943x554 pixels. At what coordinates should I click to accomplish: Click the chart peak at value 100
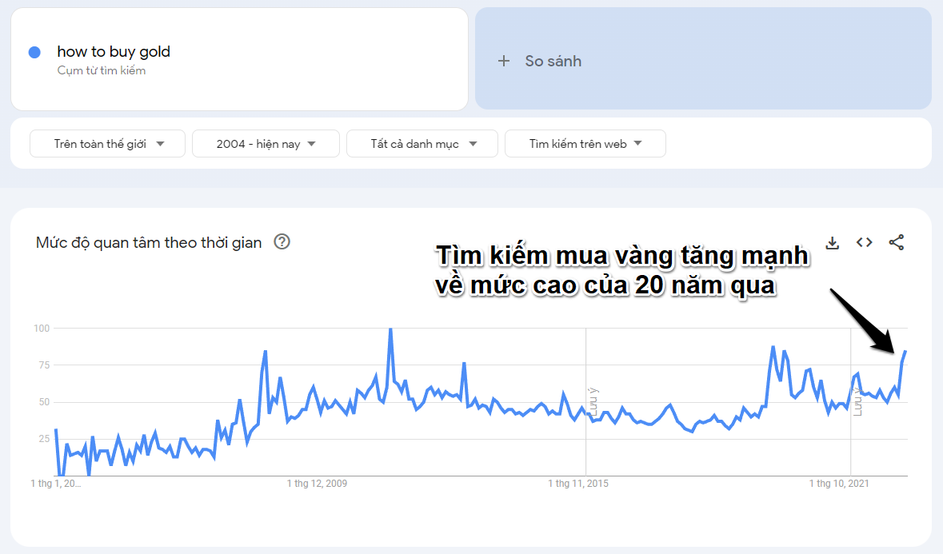[390, 329]
